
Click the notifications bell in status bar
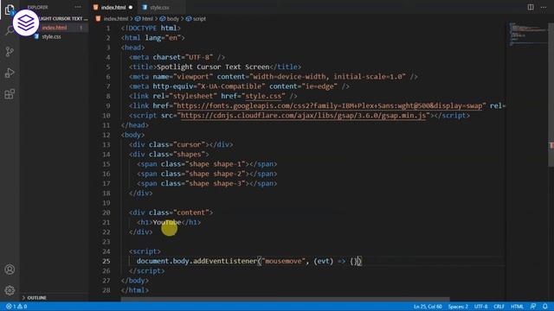coord(545,307)
